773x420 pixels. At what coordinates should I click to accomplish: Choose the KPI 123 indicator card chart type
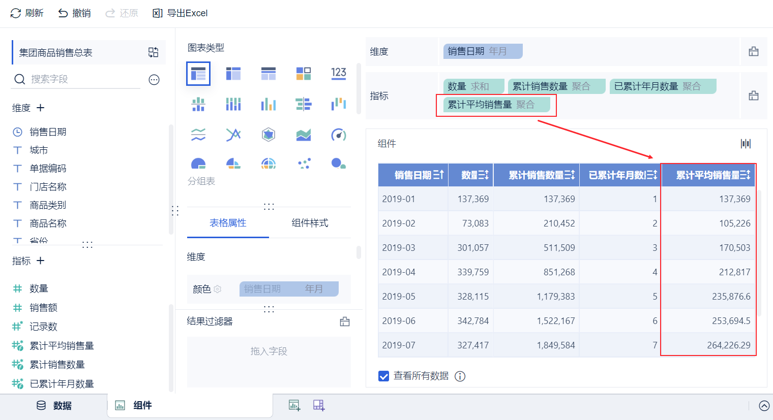(339, 74)
